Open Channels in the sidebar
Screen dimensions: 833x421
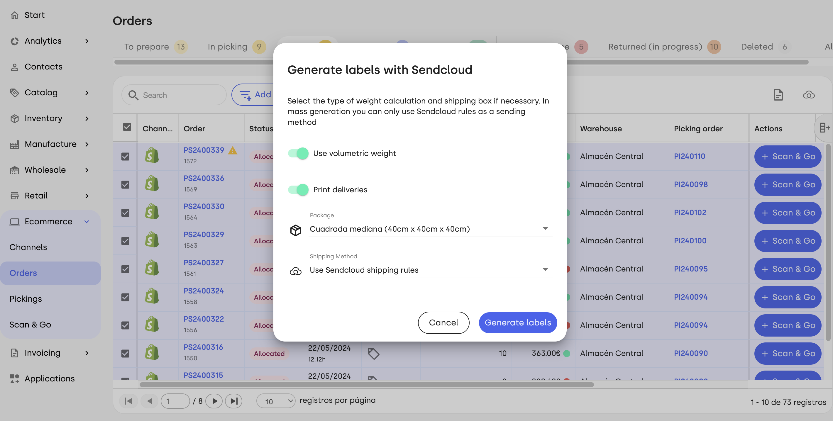click(28, 247)
